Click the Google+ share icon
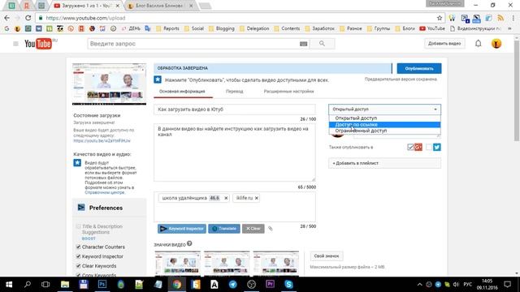Screen dimensions: 520x292 (418, 147)
